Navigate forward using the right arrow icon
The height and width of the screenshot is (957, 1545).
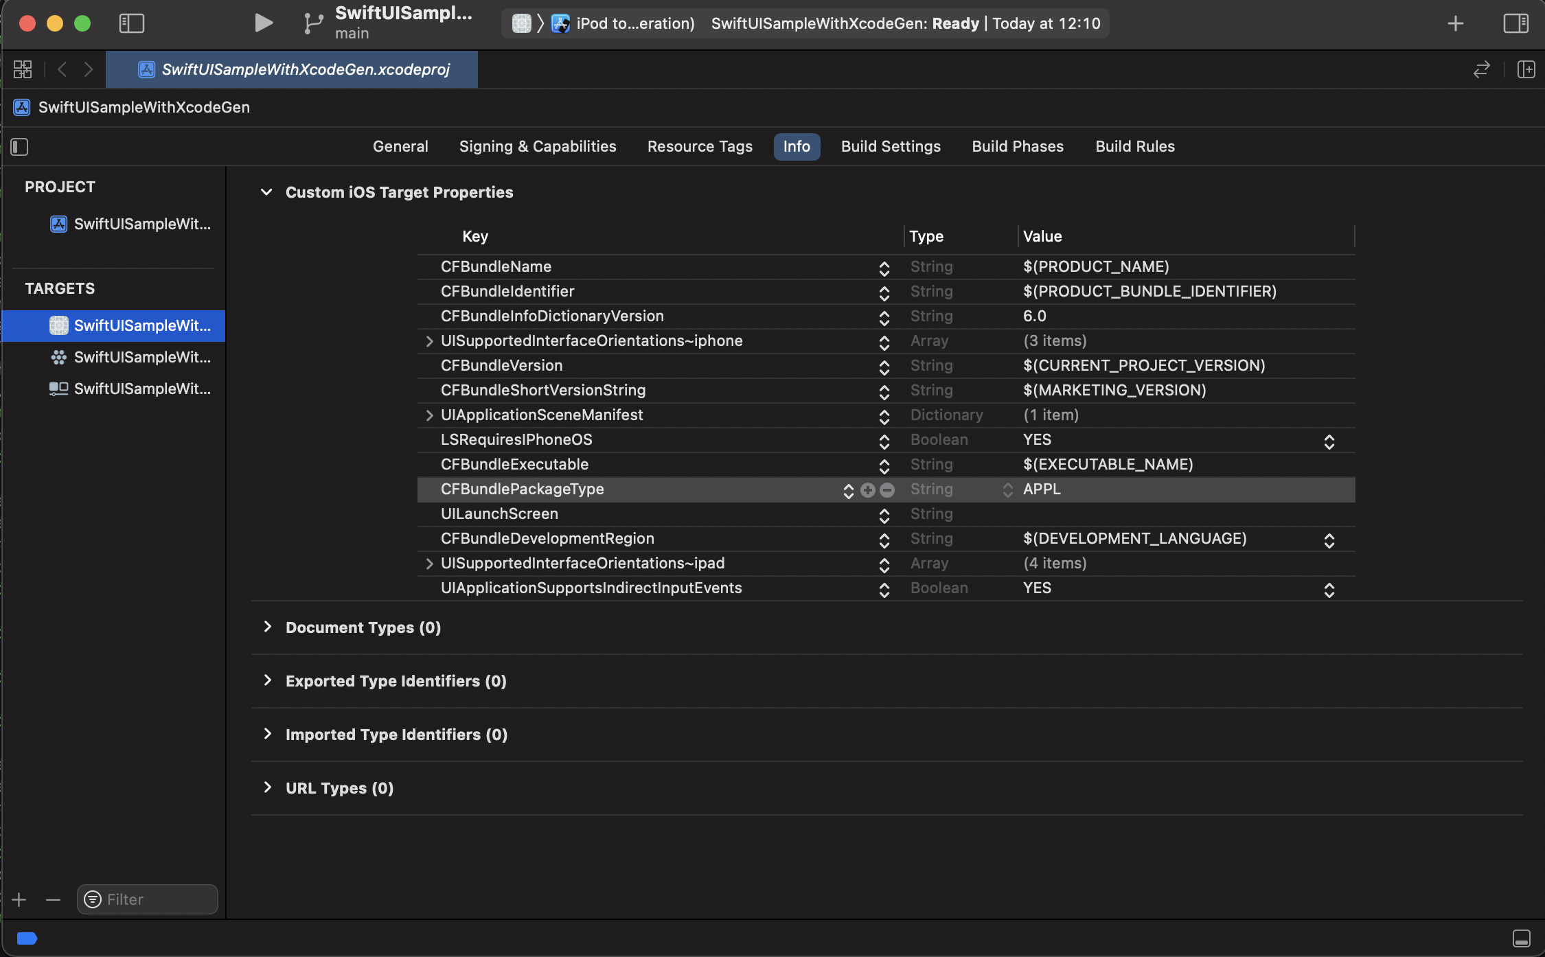click(88, 69)
